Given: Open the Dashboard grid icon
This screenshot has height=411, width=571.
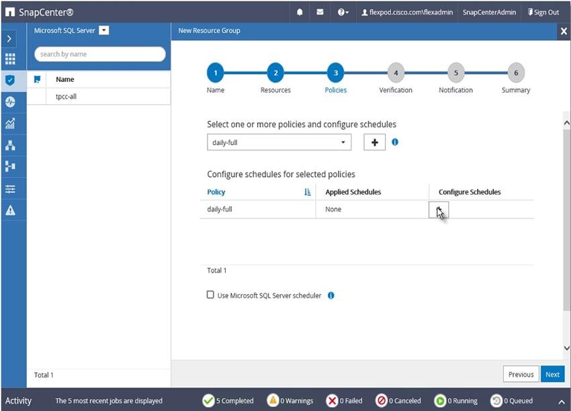Looking at the screenshot, I should coord(10,58).
